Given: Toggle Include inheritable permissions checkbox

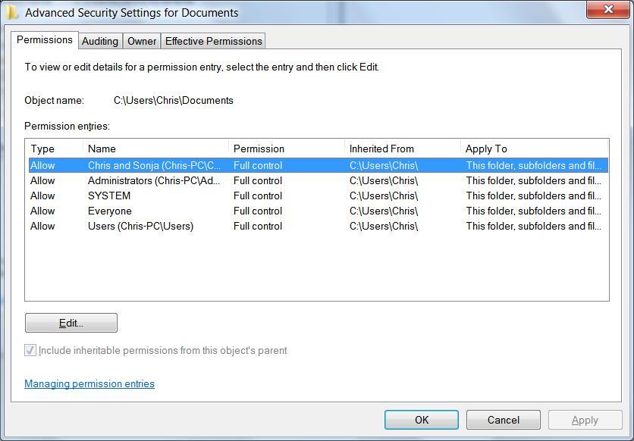Looking at the screenshot, I should 30,350.
